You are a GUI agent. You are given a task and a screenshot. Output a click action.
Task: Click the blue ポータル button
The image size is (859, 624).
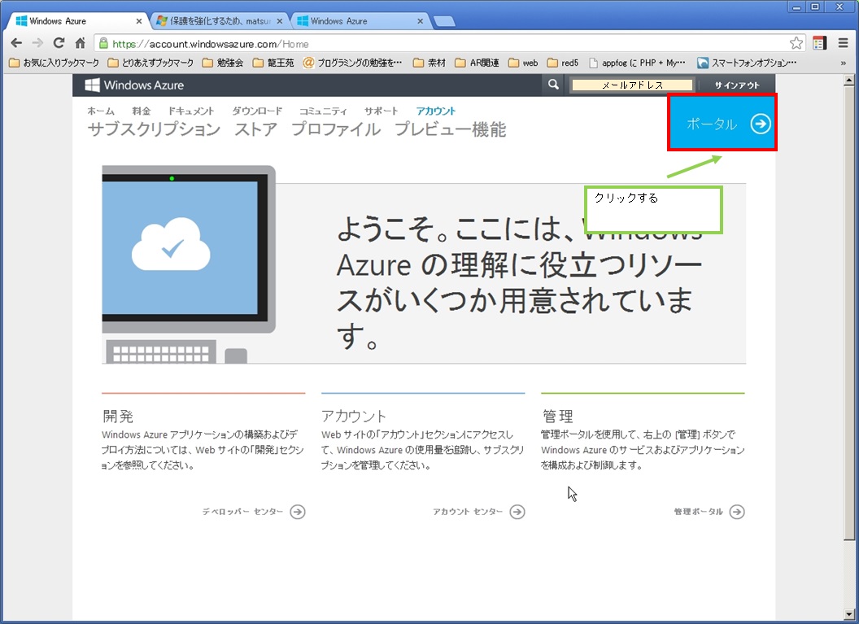coord(722,123)
